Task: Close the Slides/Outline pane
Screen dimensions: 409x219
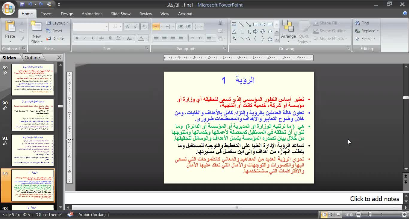Action: (59, 58)
